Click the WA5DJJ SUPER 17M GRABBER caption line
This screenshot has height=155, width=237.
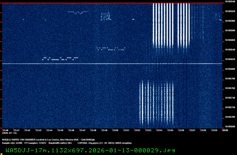click(48, 140)
